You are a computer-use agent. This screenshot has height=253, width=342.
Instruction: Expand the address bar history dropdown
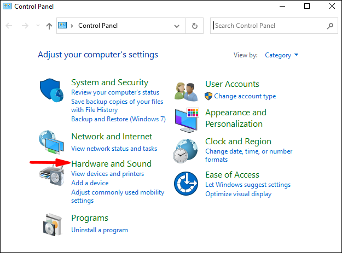click(177, 26)
